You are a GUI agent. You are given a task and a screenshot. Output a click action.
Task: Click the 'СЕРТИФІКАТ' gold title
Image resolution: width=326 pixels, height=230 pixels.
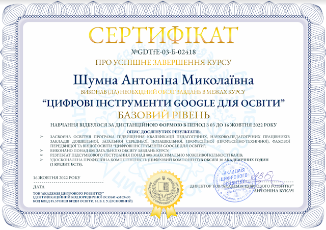click(163, 35)
